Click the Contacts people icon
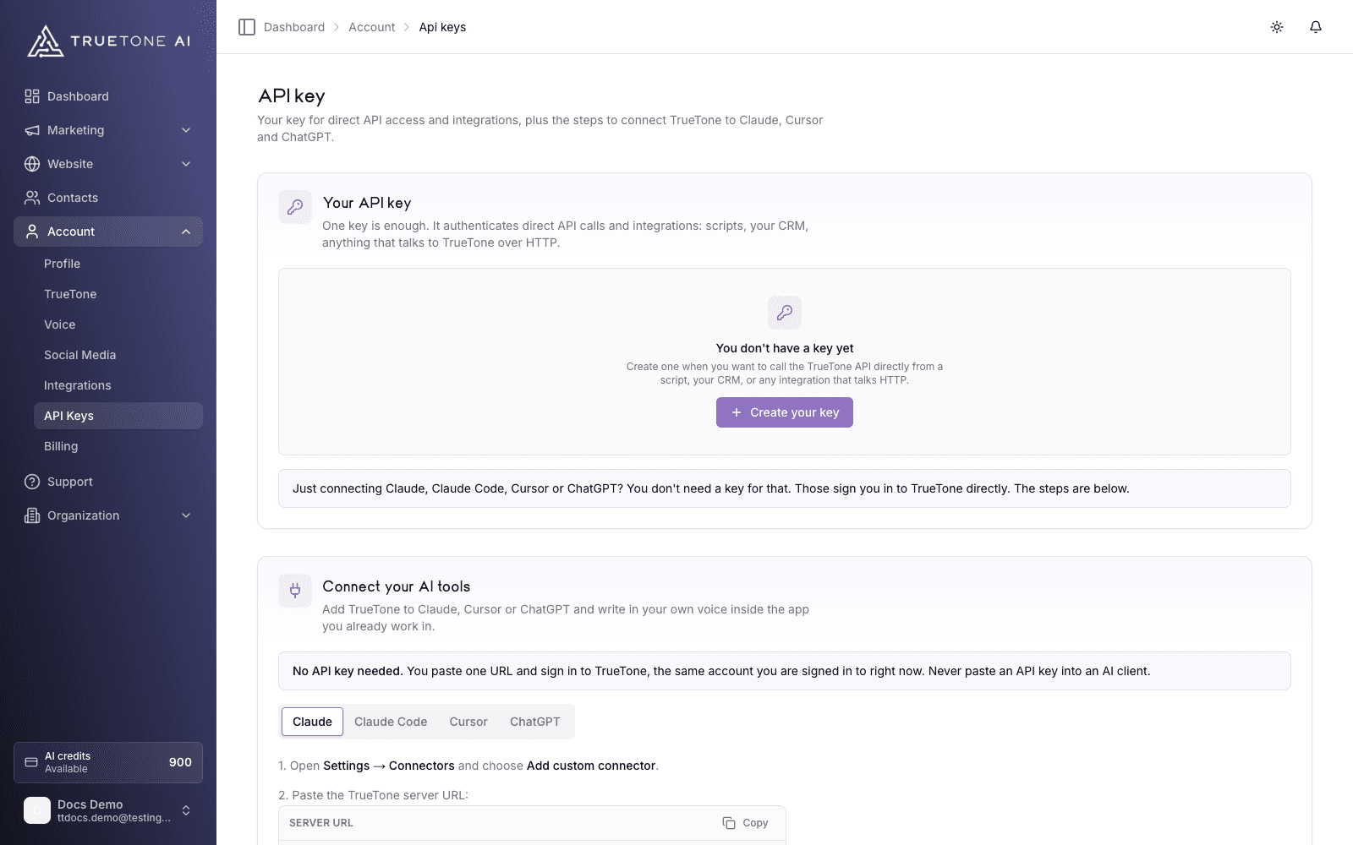Viewport: 1353px width, 845px height. (x=32, y=198)
